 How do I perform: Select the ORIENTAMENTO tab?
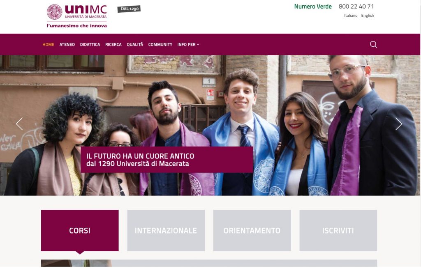point(252,231)
